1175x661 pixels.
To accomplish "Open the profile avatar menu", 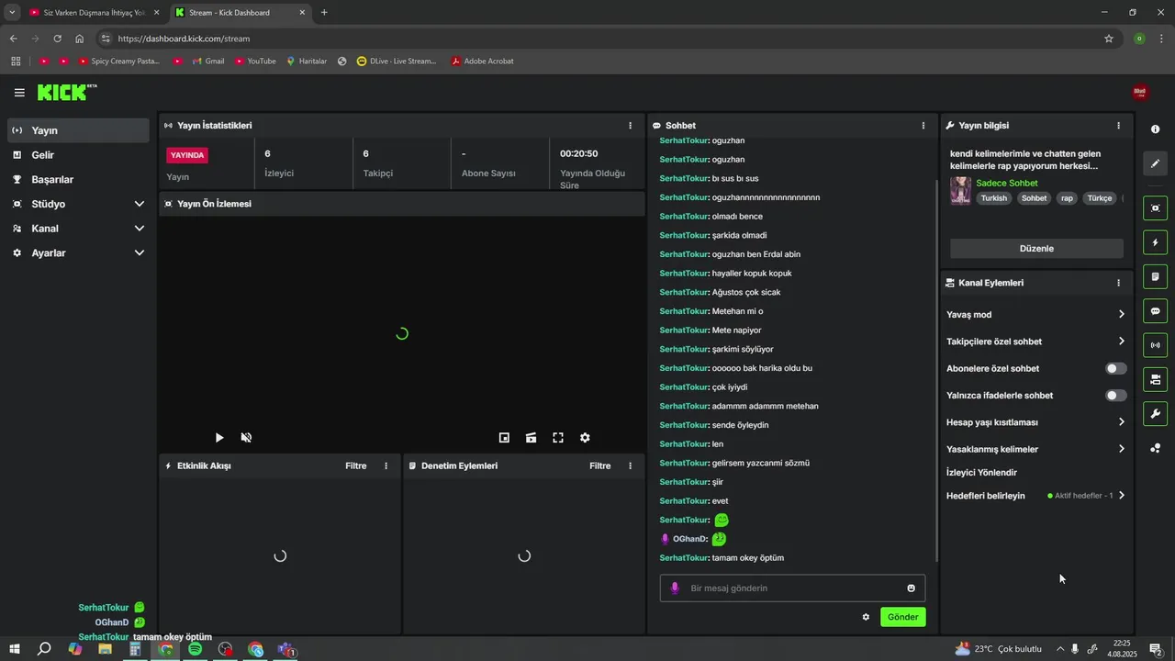I will point(1139,92).
